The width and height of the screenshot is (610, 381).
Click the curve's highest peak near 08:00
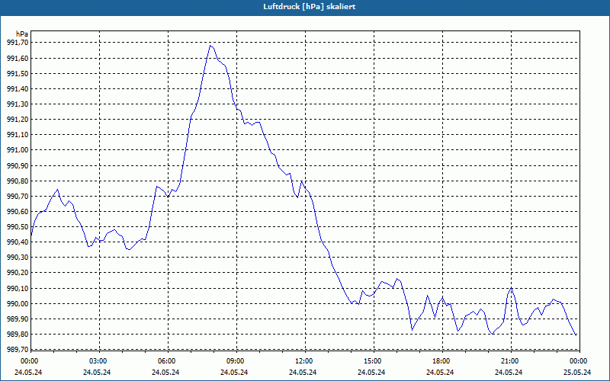coord(210,46)
